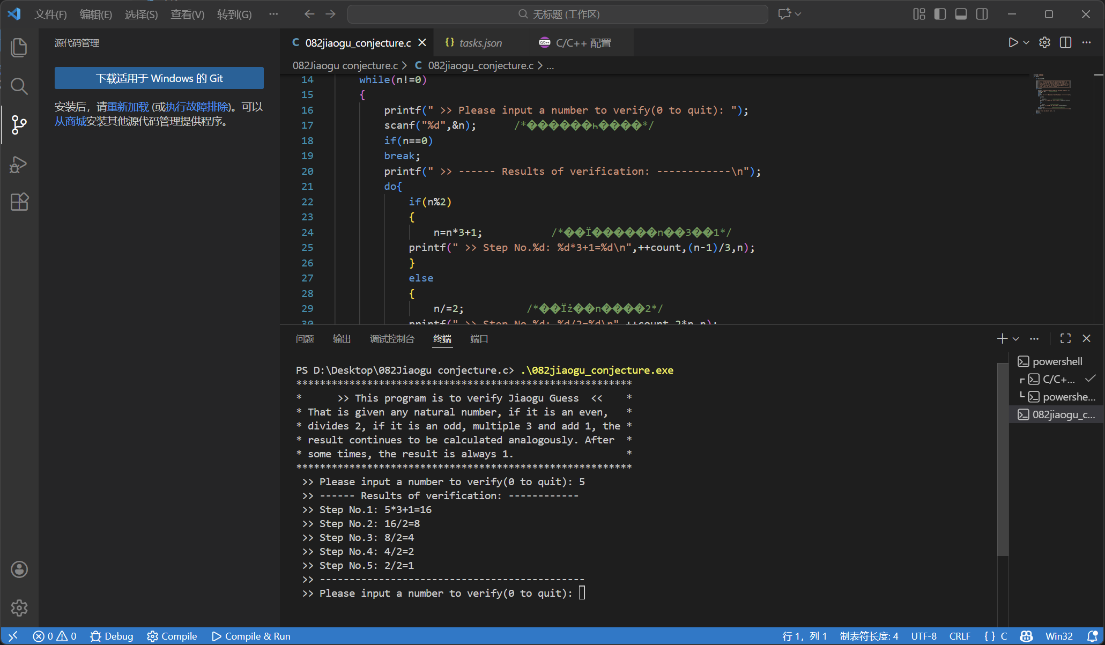1105x645 pixels.
Task: Click the 重新加载 link
Action: [x=128, y=107]
